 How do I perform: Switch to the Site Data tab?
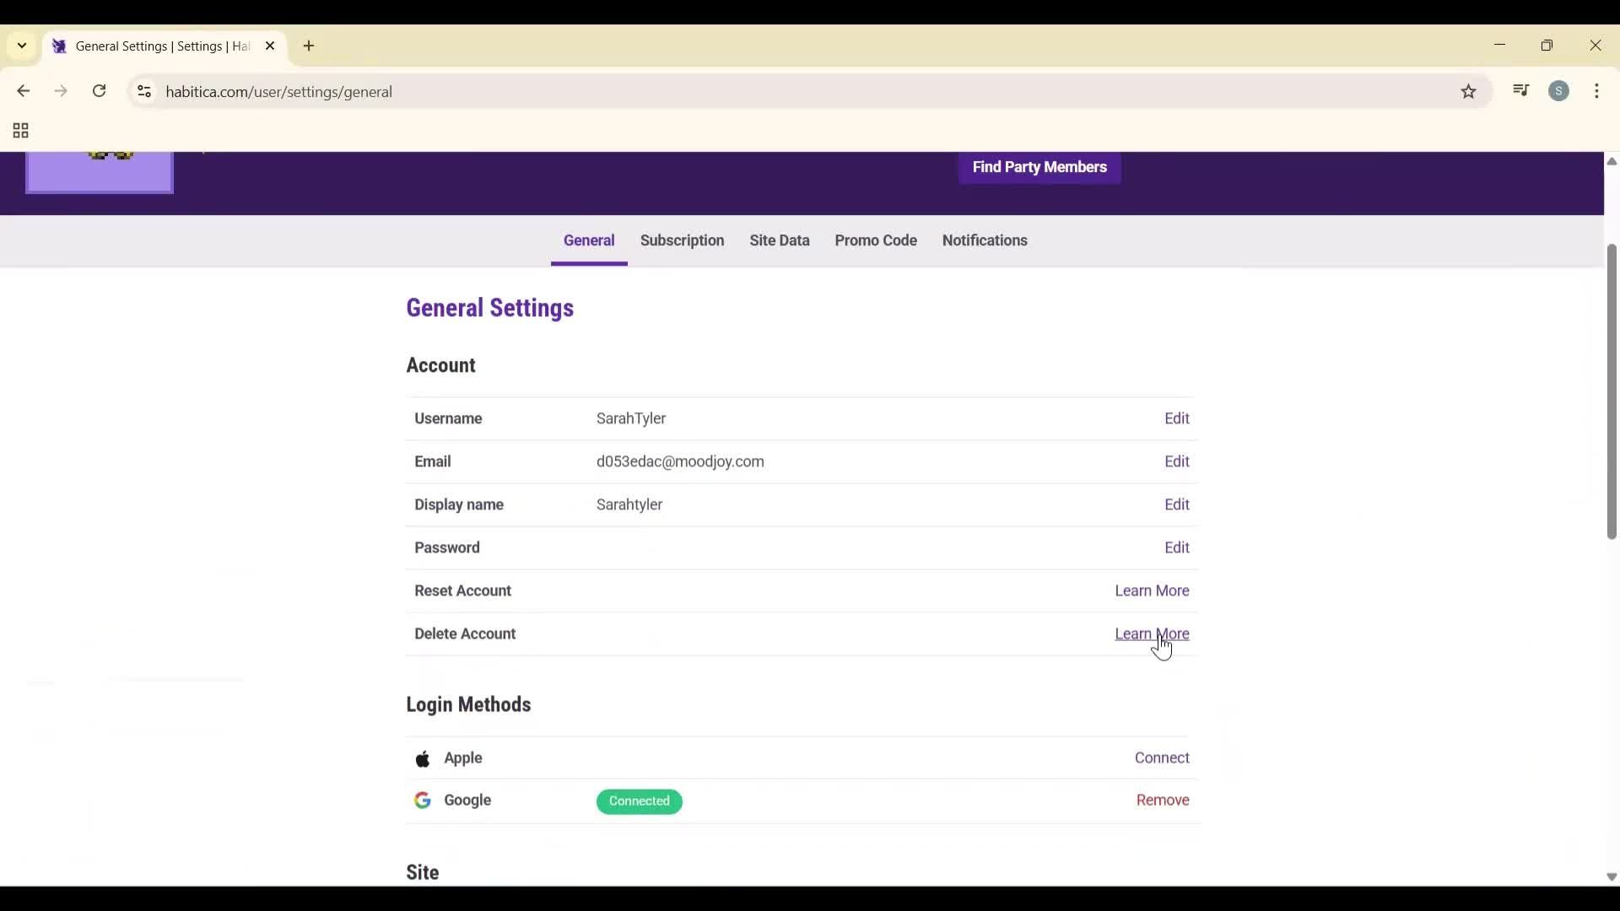pos(779,241)
